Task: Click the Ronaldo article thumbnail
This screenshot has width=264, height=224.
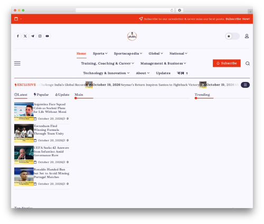Action: pyautogui.click(x=24, y=177)
